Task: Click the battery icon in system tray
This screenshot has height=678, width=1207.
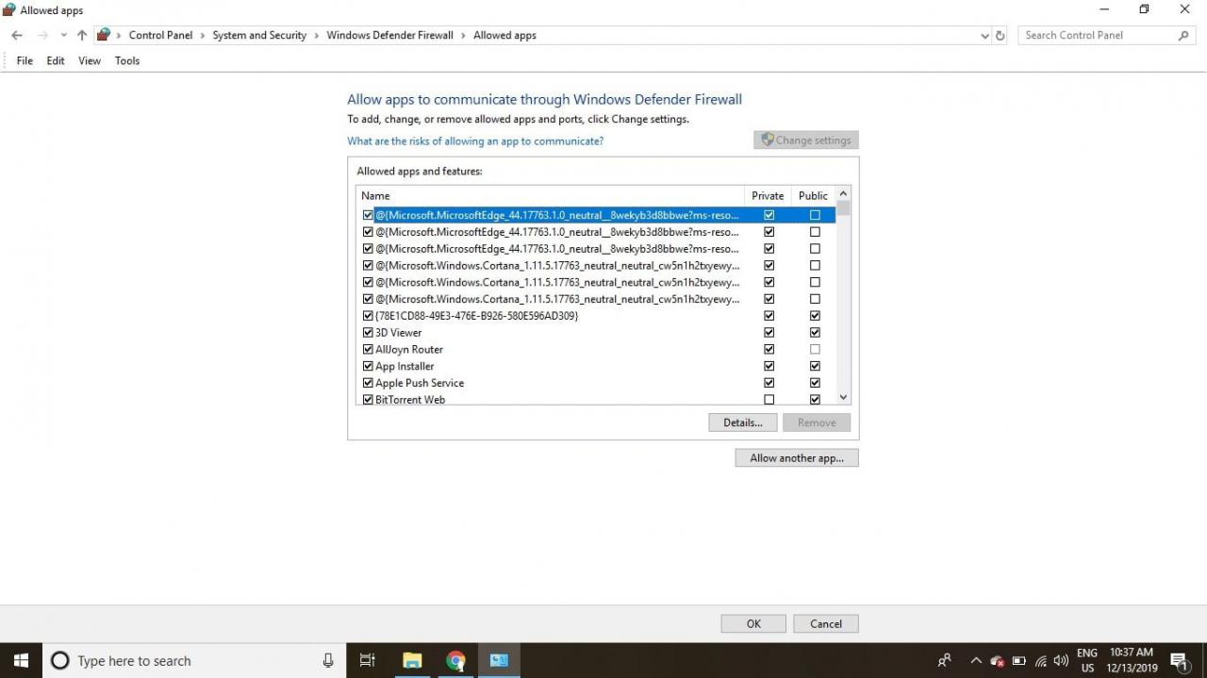Action: (1018, 661)
